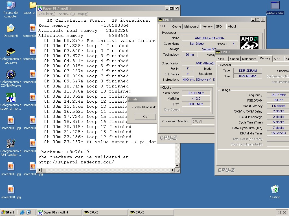The width and height of the screenshot is (289, 216).
Task: Select the A64Tweaker shortcut icon
Action: [x=11, y=148]
